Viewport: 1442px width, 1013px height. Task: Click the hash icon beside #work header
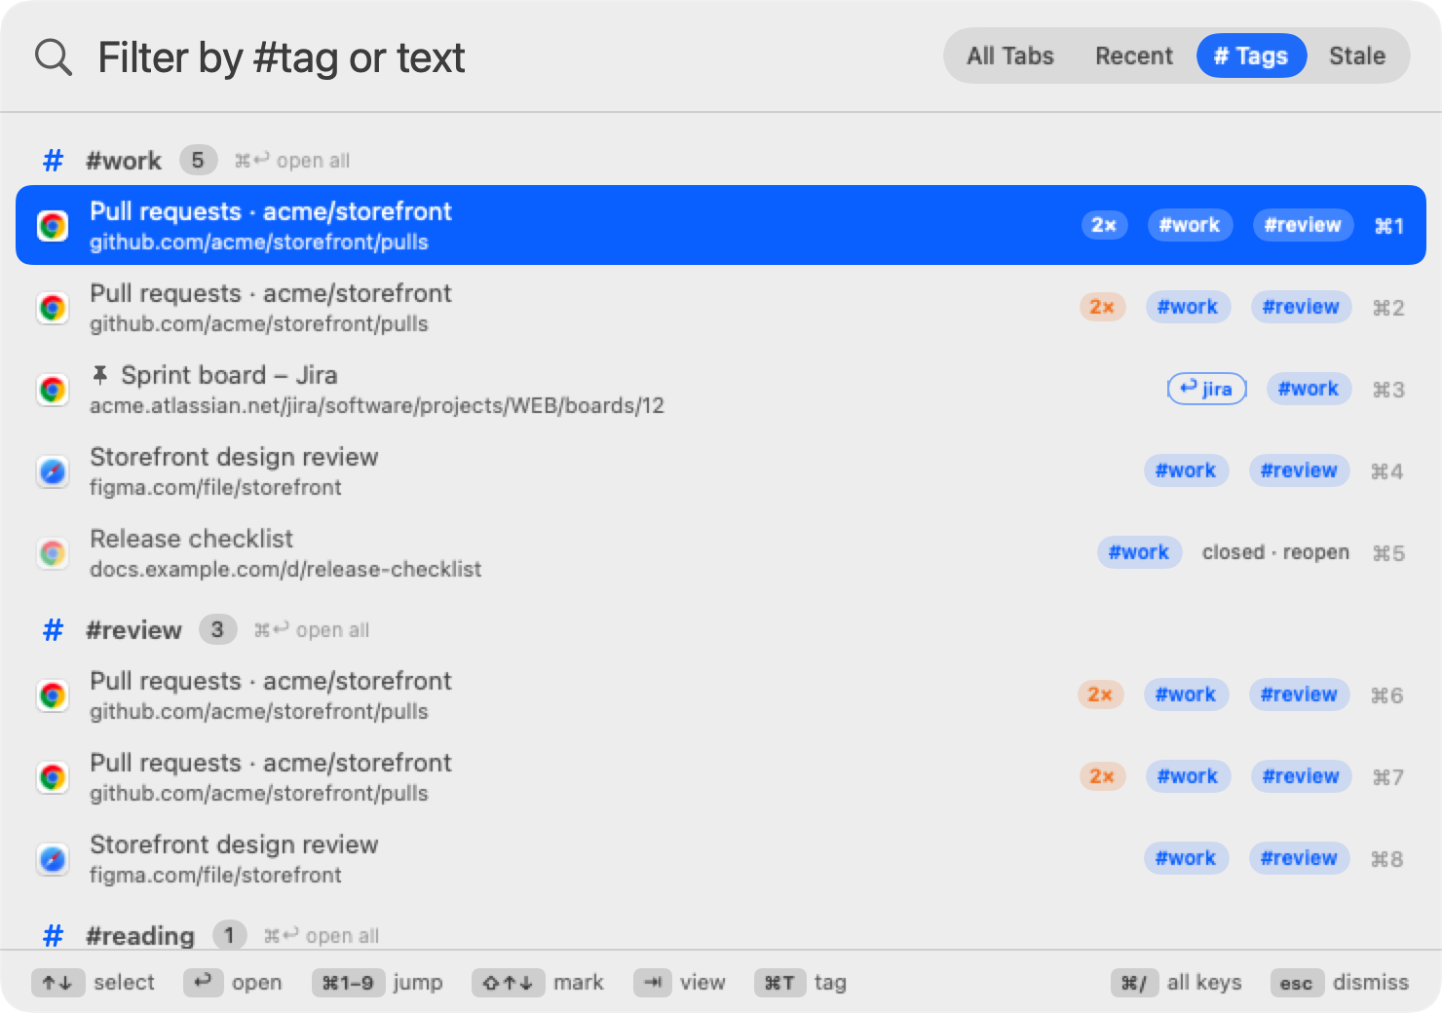pyautogui.click(x=54, y=161)
